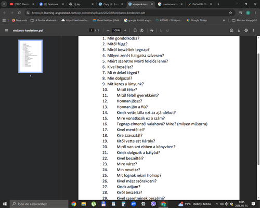Zoom out with the minus button
The image size is (260, 208).
tap(108, 30)
